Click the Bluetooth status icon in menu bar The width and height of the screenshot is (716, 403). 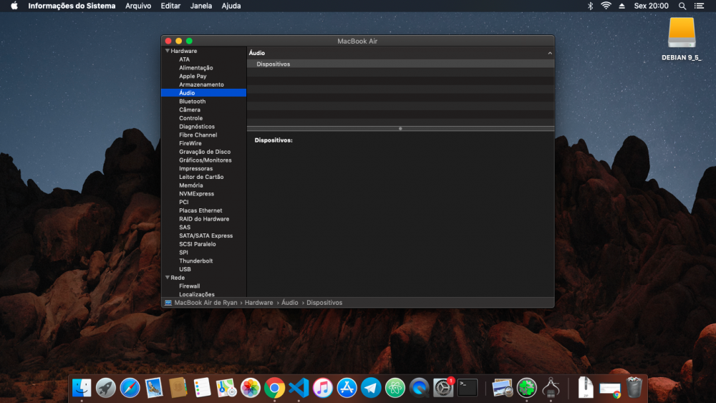(590, 6)
